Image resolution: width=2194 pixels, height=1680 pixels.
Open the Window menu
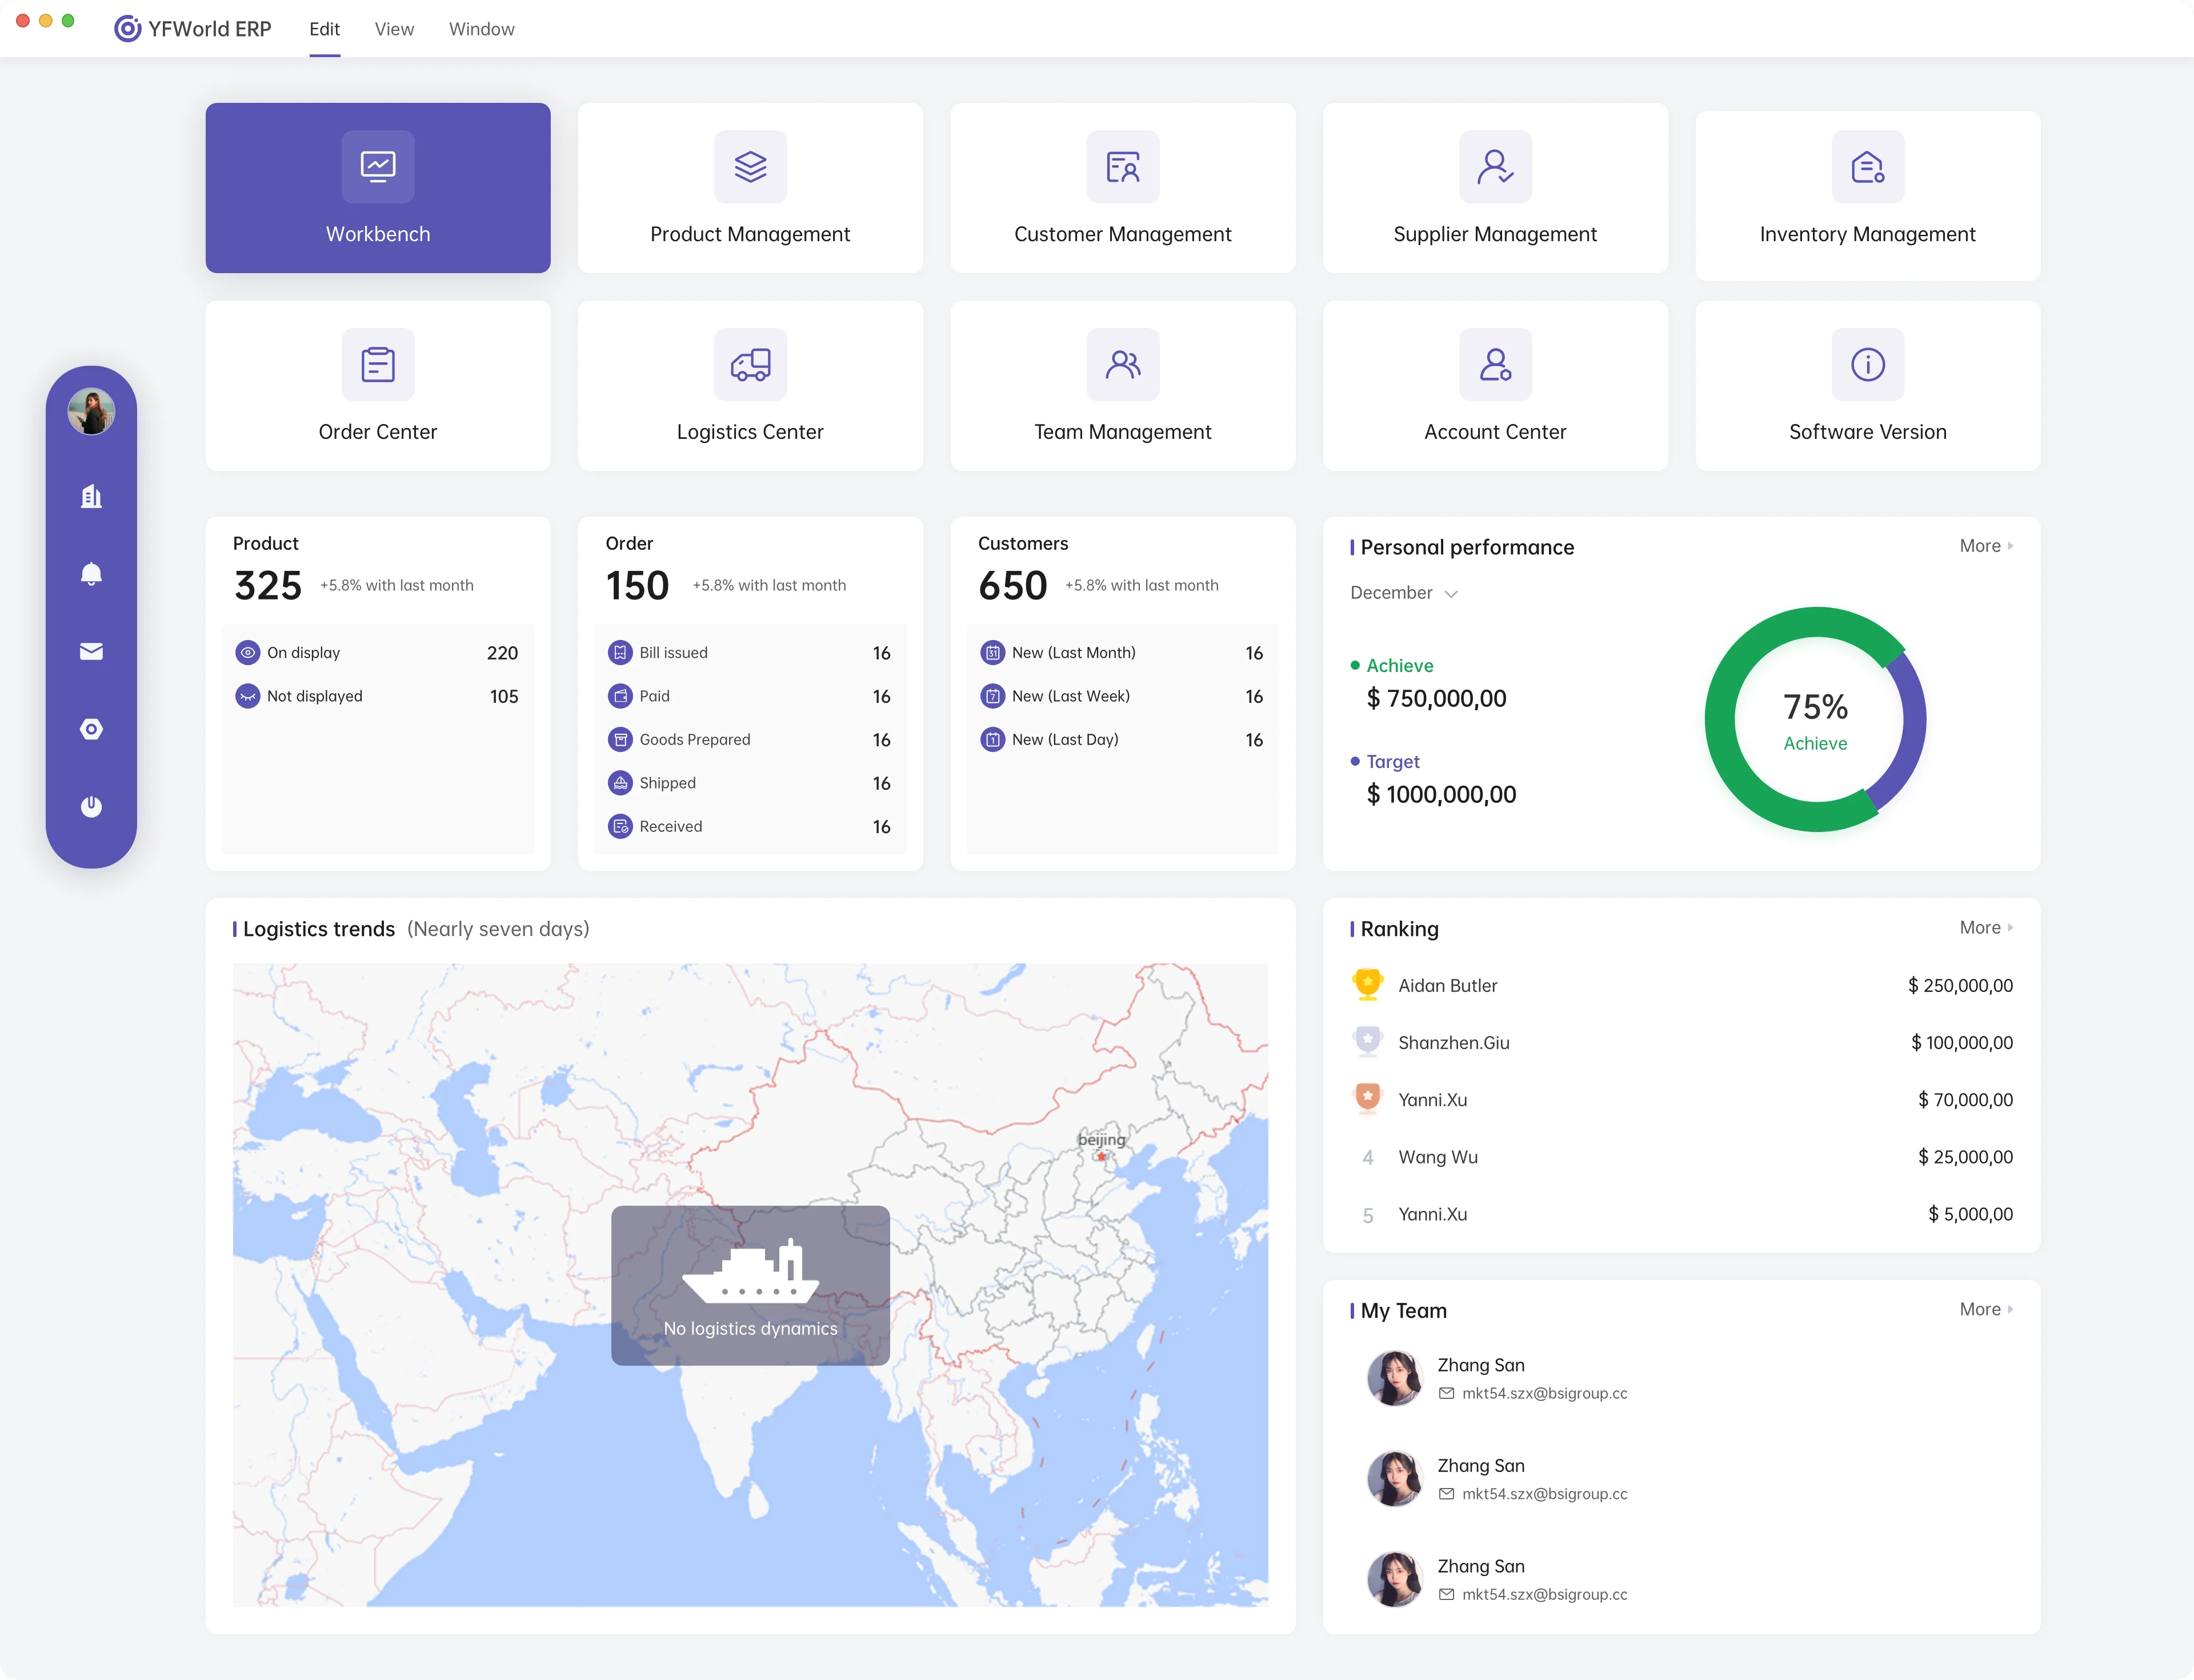pyautogui.click(x=481, y=29)
